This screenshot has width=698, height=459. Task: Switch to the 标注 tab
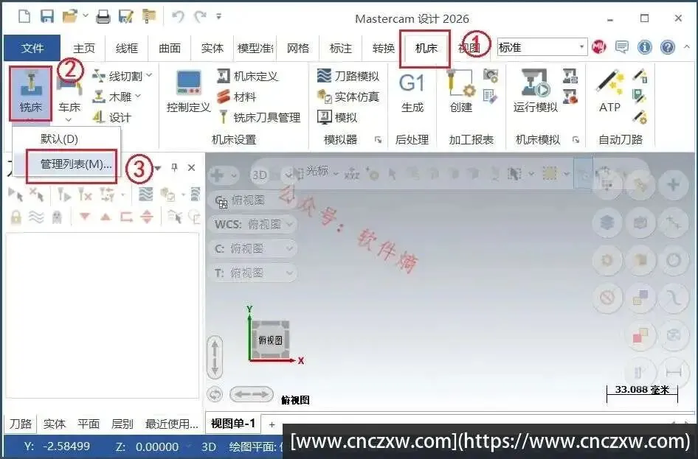[x=341, y=48]
